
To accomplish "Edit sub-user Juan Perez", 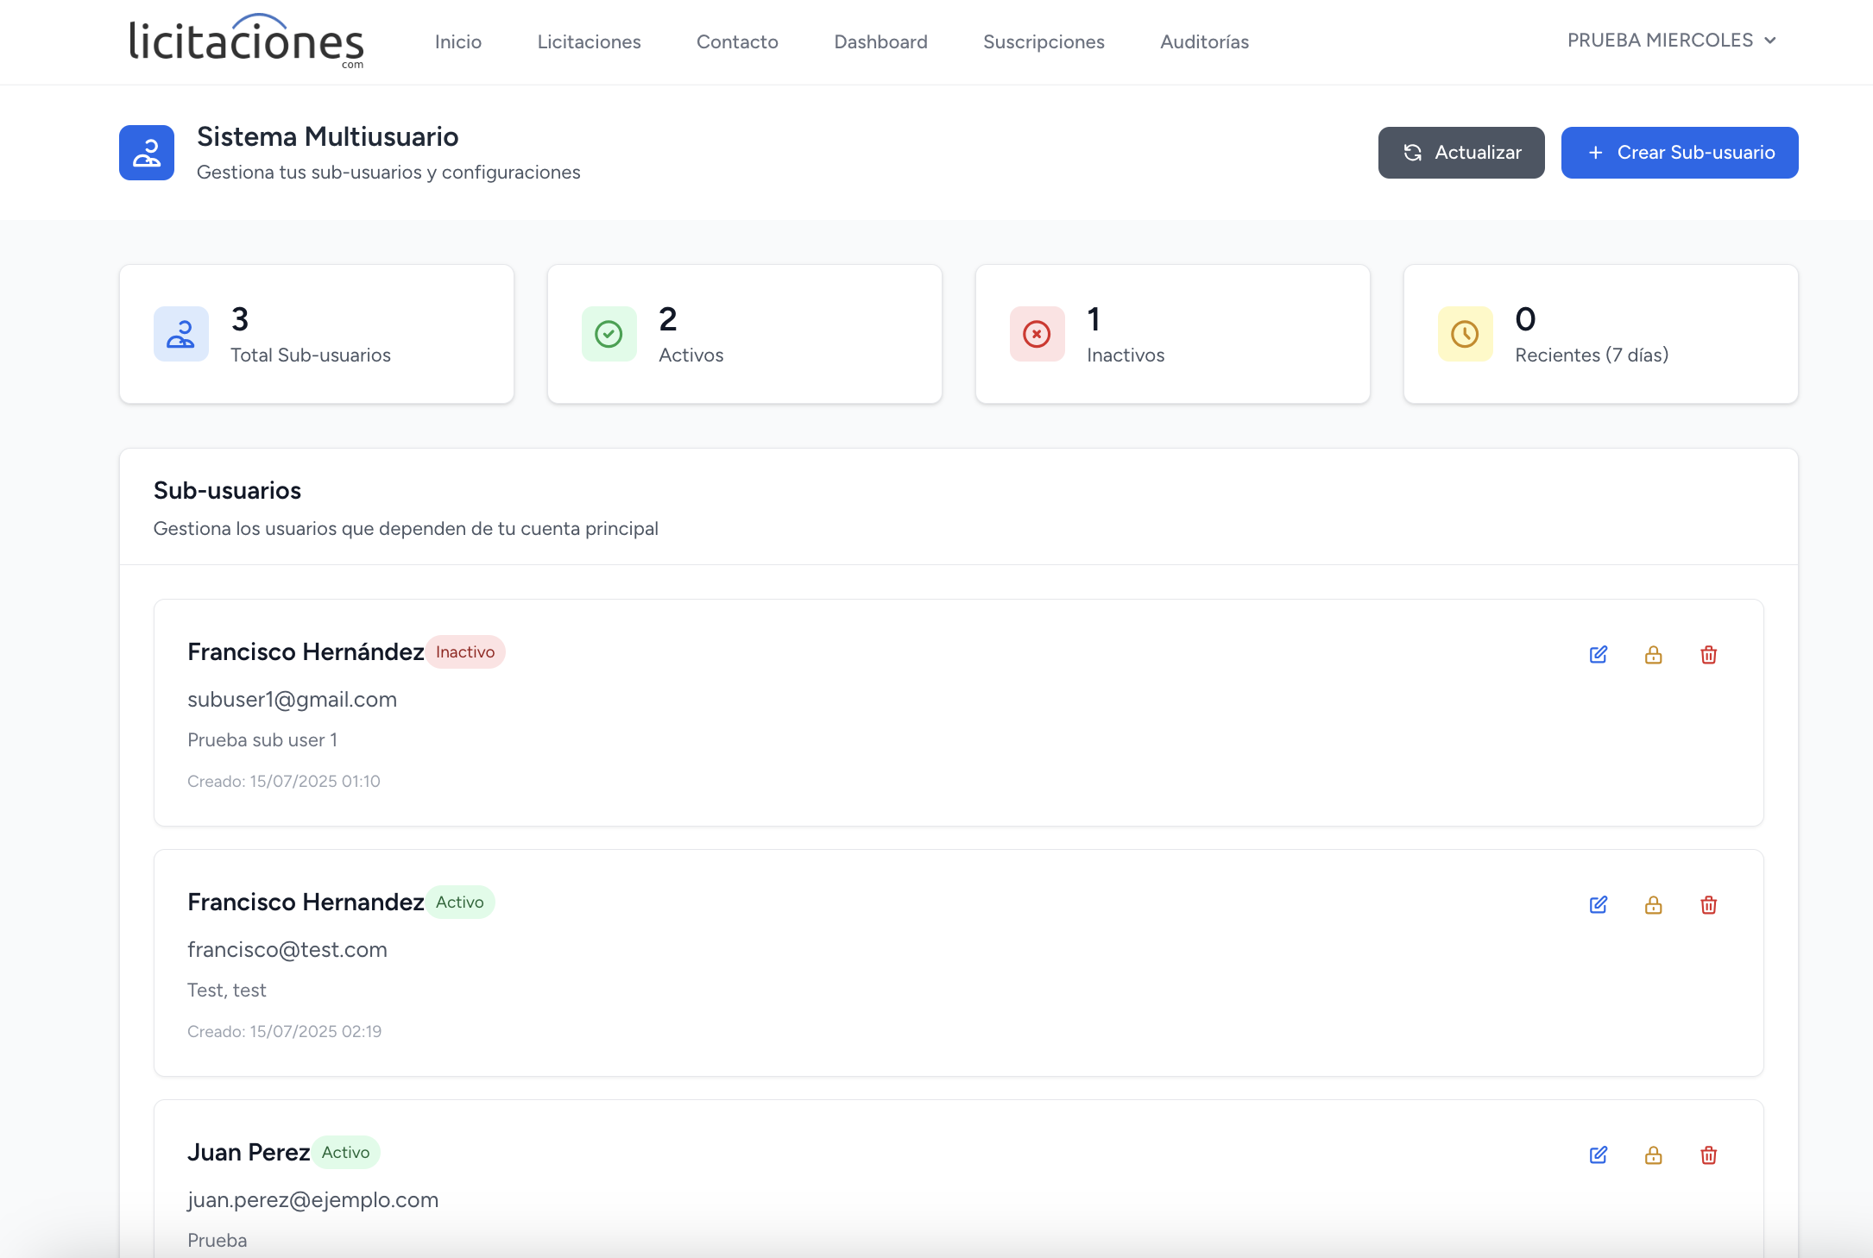I will tap(1599, 1155).
